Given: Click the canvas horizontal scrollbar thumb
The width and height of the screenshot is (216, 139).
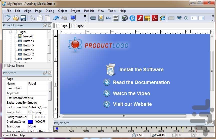Looking at the screenshot, I should pyautogui.click(x=124, y=116).
